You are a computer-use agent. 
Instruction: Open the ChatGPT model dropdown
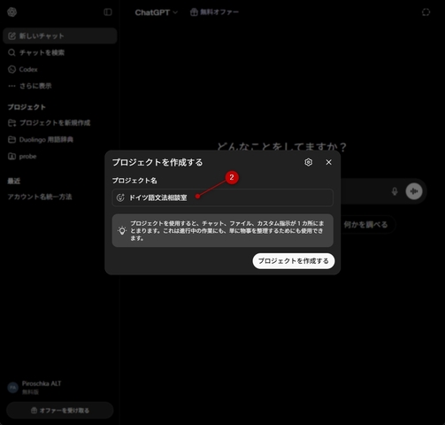[157, 12]
